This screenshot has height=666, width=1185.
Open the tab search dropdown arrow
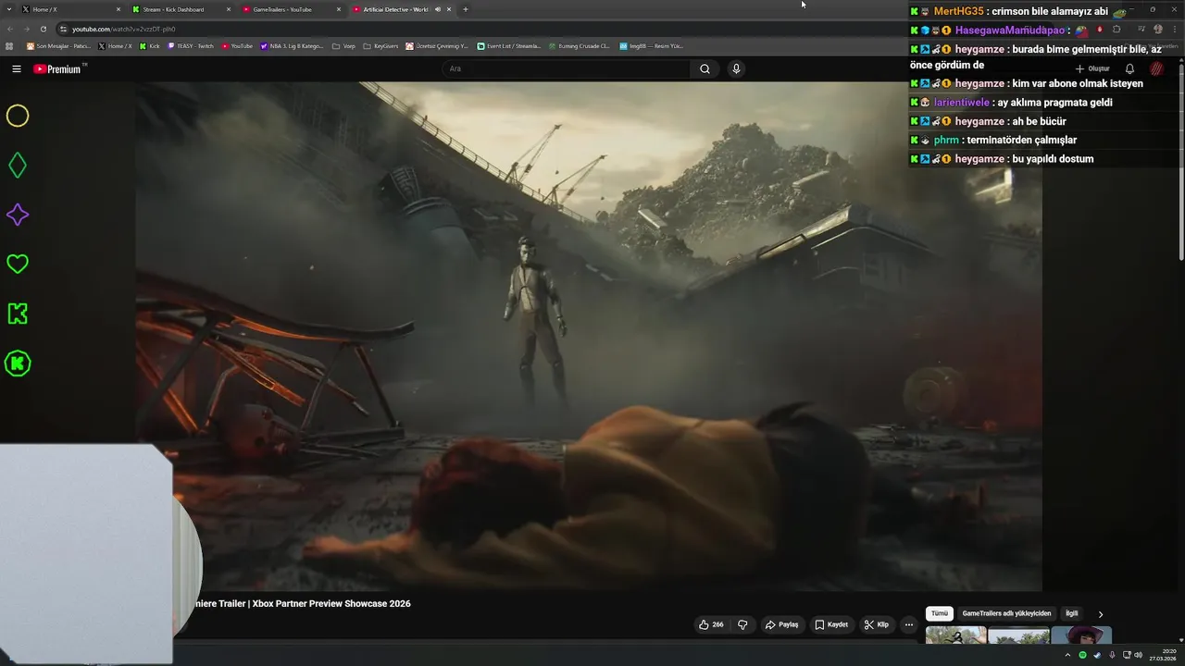tap(7, 9)
